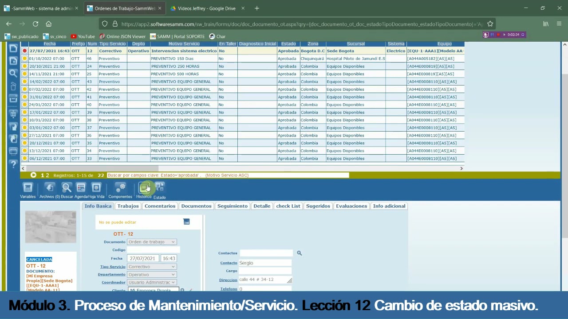Open the check List tab

click(x=288, y=206)
